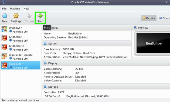The image size is (170, 102).
Task: Open the File menu
Action: coord(4,9)
